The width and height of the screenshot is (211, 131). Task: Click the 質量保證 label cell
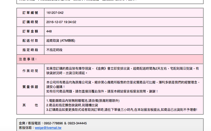click(30, 87)
